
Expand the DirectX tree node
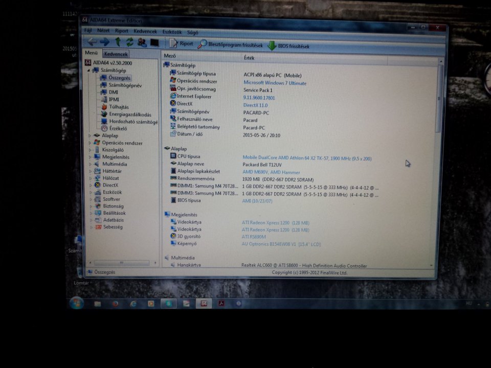coord(91,185)
